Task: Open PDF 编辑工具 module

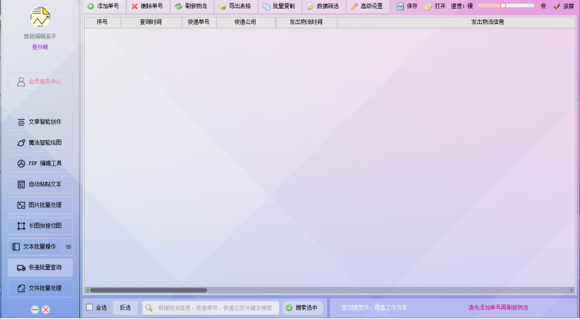Action: point(40,164)
